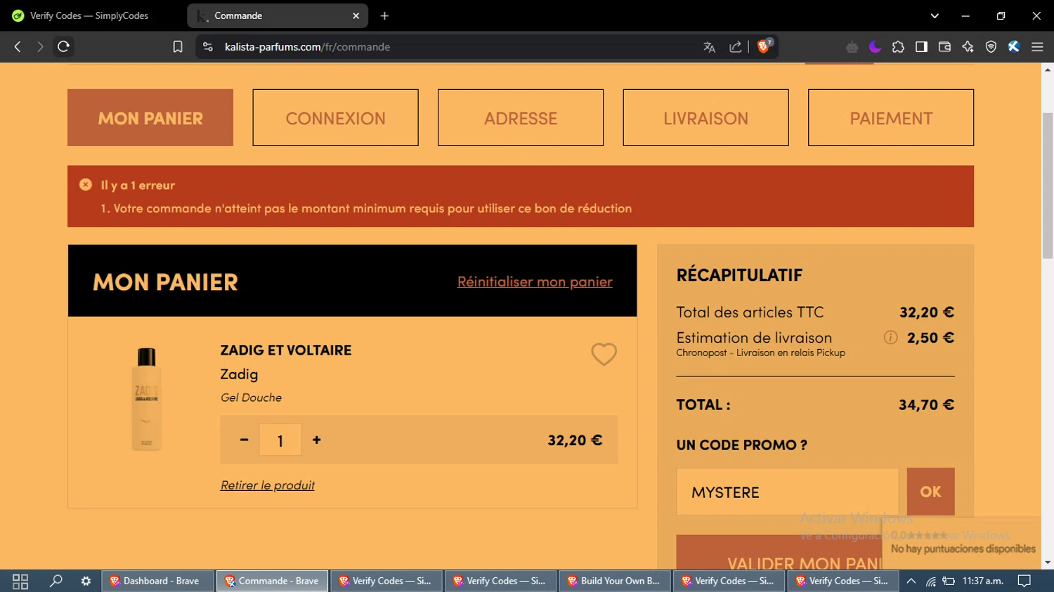The height and width of the screenshot is (592, 1054).
Task: Click the address bar URL
Action: point(307,47)
